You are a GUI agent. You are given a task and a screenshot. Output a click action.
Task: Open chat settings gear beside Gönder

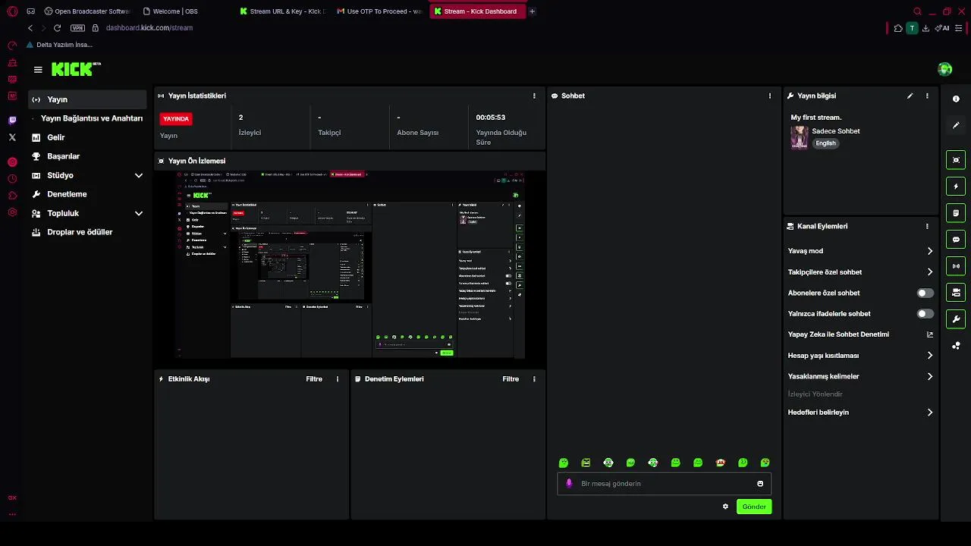[x=725, y=507]
